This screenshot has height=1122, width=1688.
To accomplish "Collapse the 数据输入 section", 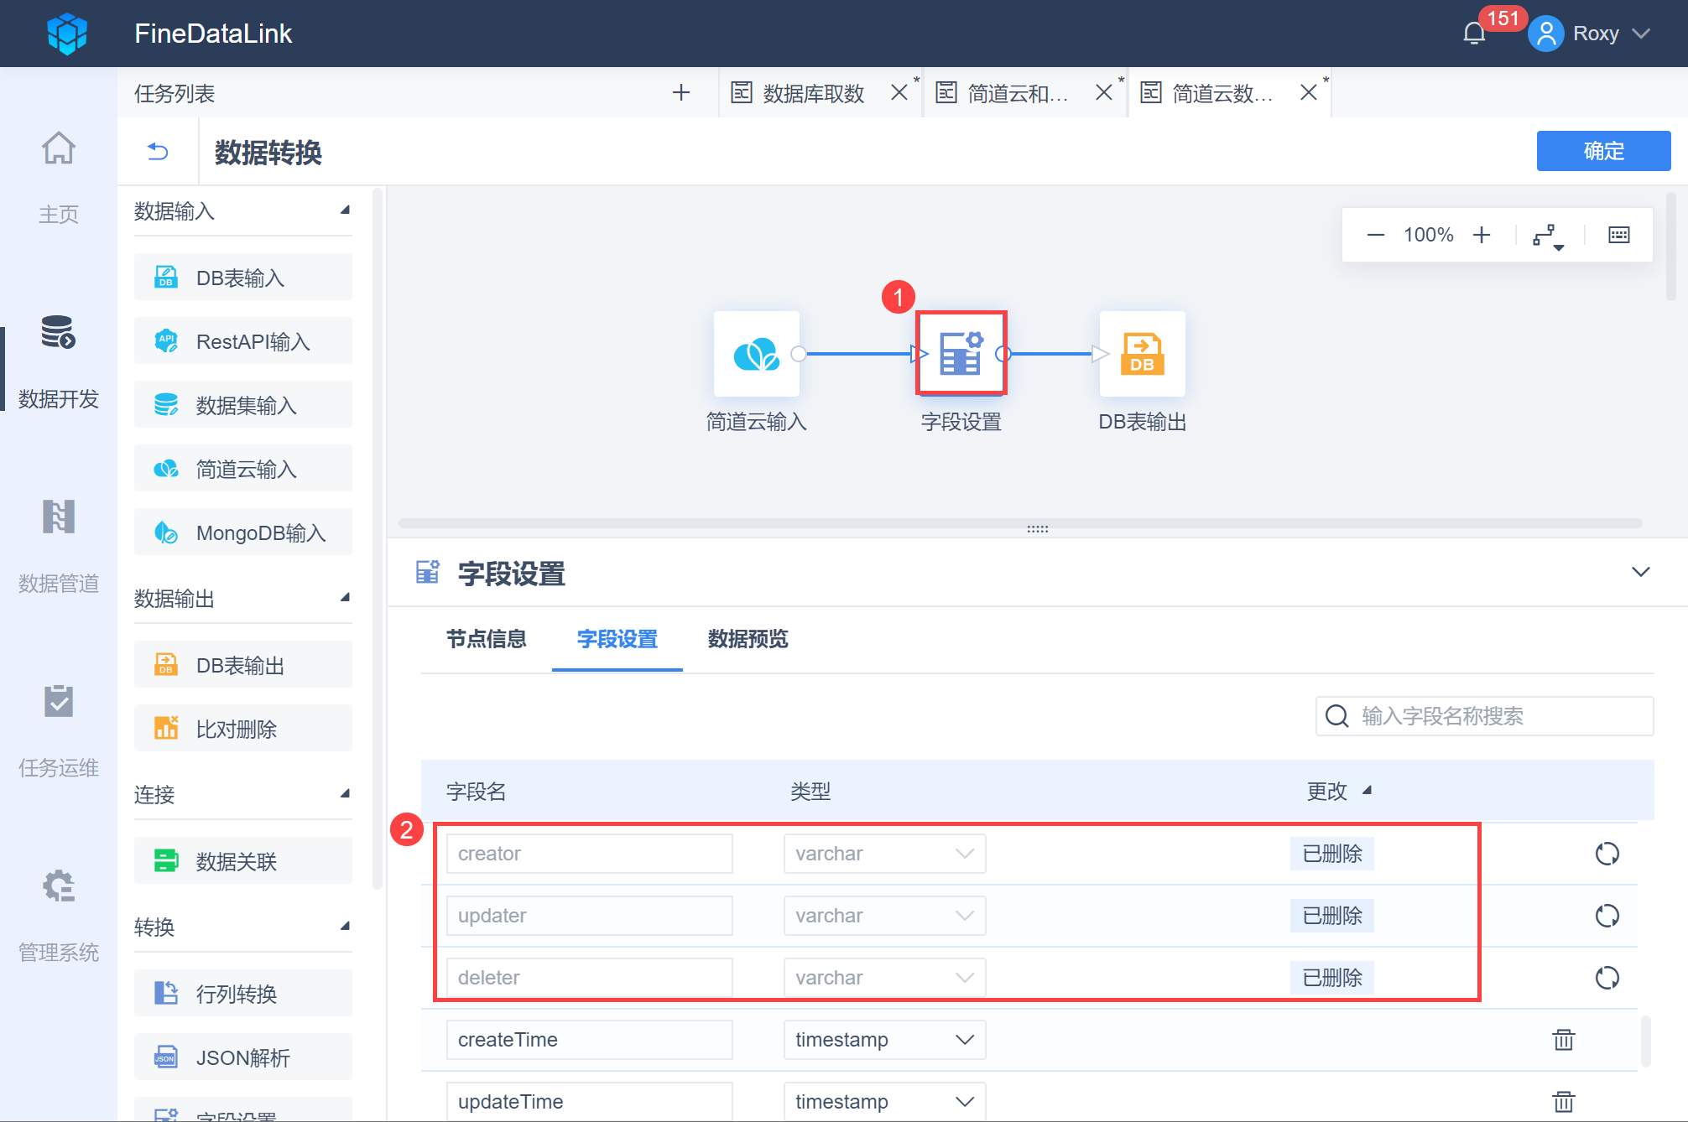I will point(345,210).
